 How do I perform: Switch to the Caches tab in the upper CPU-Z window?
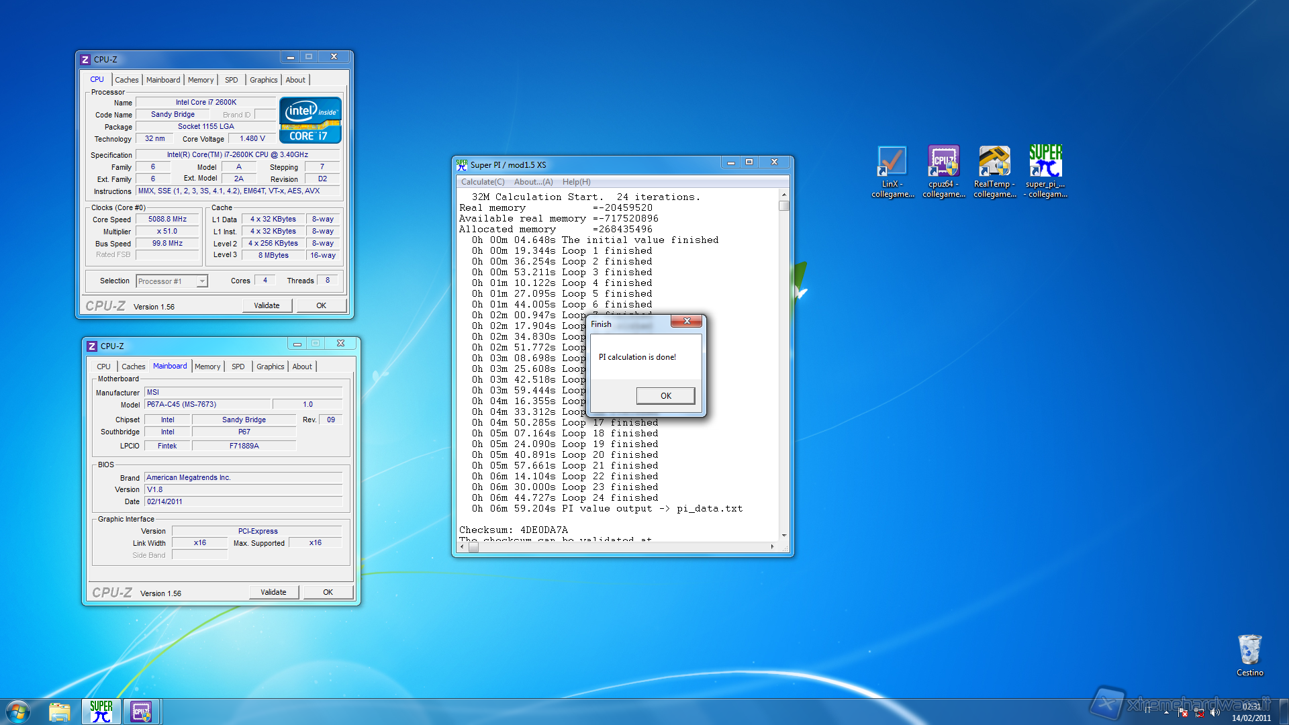(x=126, y=80)
